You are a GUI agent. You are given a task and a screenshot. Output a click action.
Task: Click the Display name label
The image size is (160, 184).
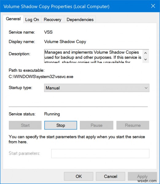tap(22, 42)
